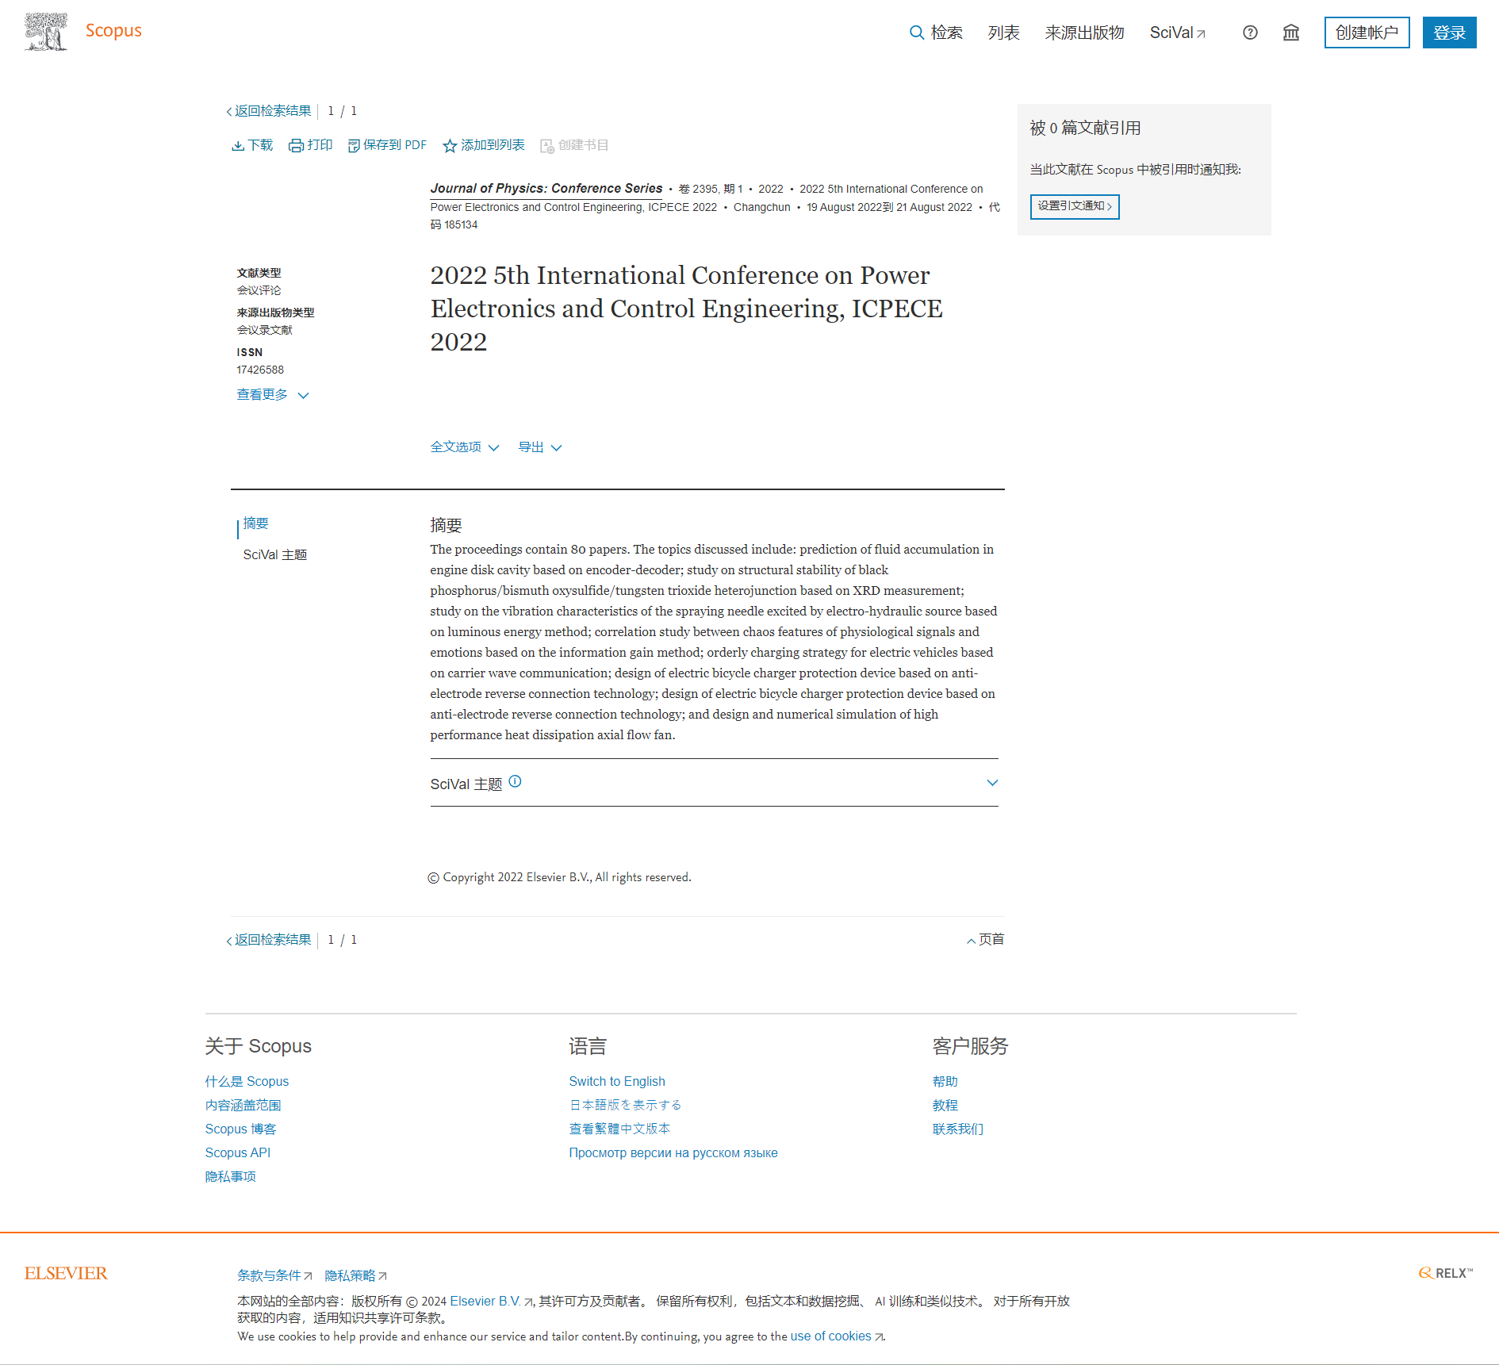Click the 创建书目 icon

click(x=547, y=146)
